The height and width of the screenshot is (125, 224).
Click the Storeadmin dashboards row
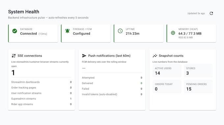pos(42,82)
